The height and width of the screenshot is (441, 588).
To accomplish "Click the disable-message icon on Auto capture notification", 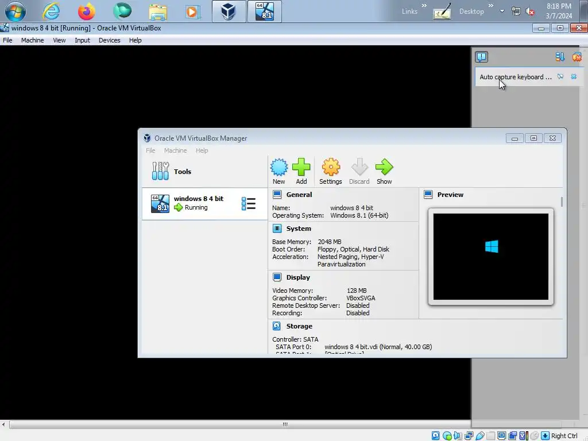I will click(x=560, y=76).
